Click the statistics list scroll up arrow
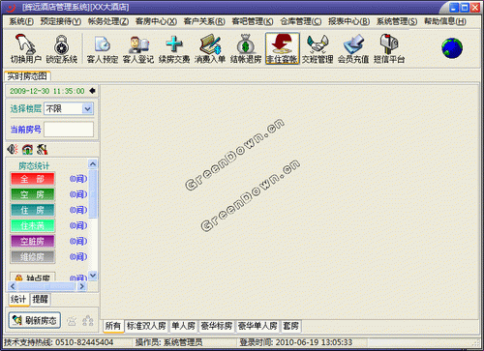The height and width of the screenshot is (351, 484). click(93, 164)
